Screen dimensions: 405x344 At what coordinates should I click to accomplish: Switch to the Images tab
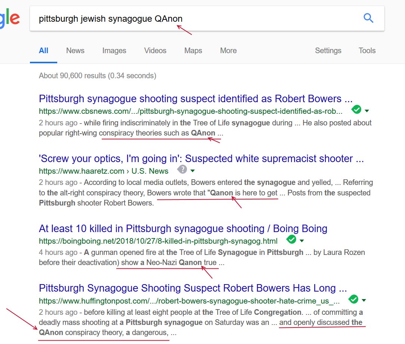(114, 51)
